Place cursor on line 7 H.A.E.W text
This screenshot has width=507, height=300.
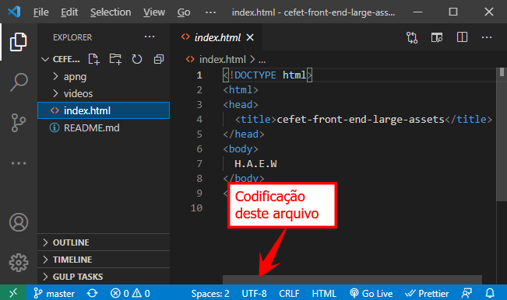click(255, 164)
